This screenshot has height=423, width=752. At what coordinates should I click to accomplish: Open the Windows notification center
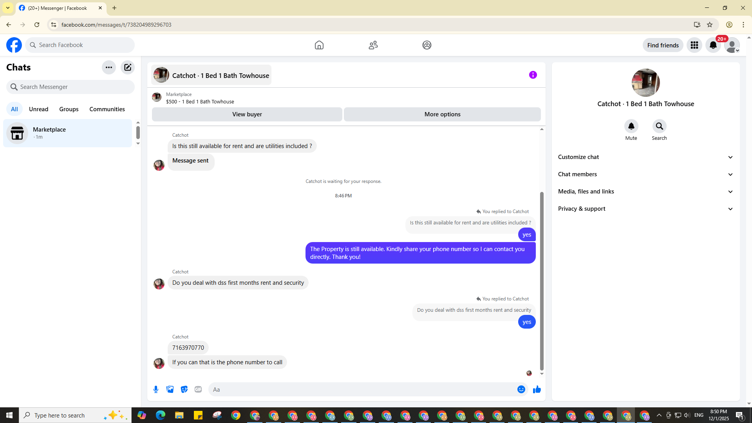coord(740,415)
